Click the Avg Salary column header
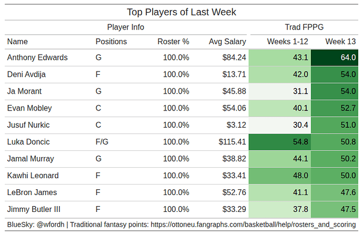The image size is (363, 235). click(227, 42)
